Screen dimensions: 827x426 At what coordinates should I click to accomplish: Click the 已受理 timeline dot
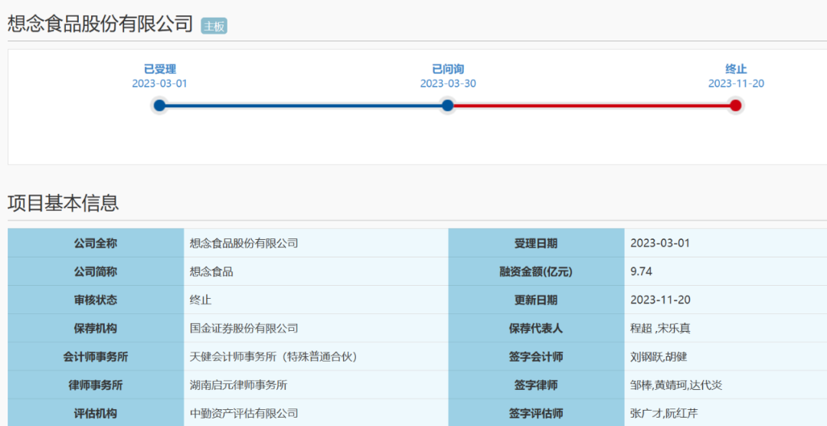[x=159, y=106]
